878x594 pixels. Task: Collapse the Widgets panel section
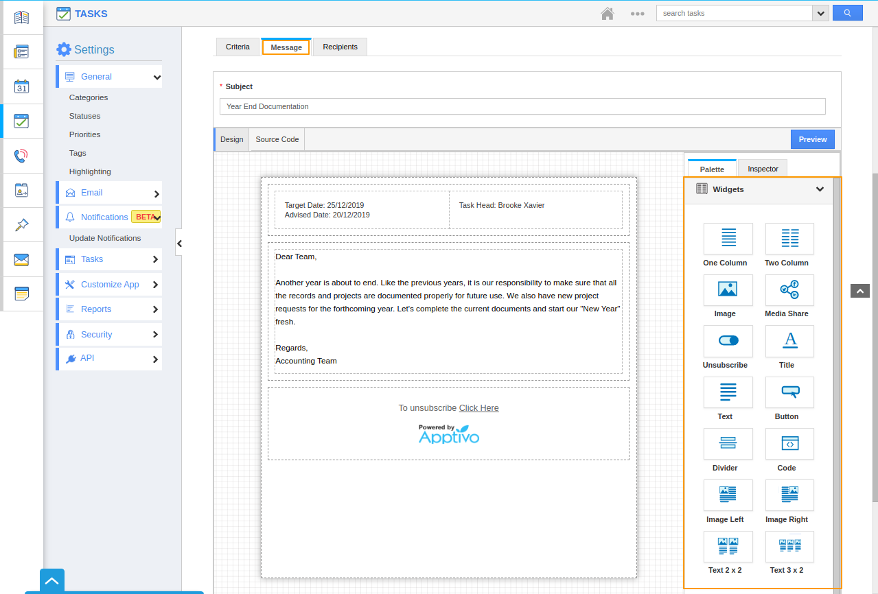click(820, 189)
